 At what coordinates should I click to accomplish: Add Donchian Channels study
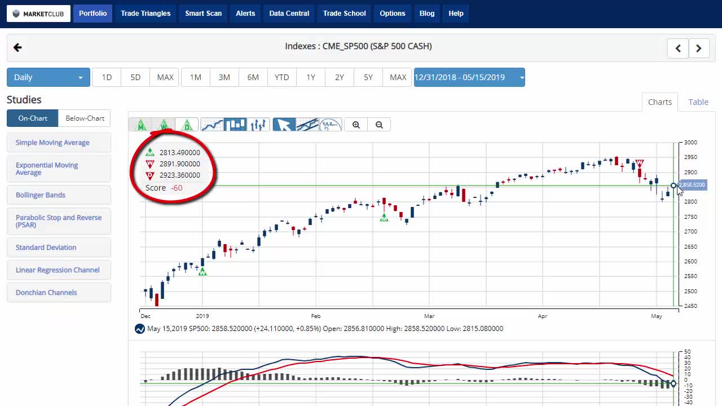tap(59, 293)
